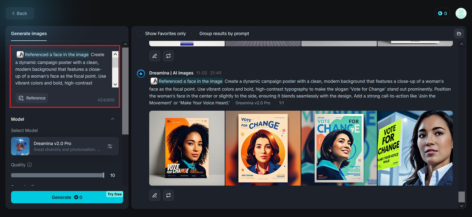Collapse the Model section chevron
This screenshot has width=472, height=217.
(112, 119)
